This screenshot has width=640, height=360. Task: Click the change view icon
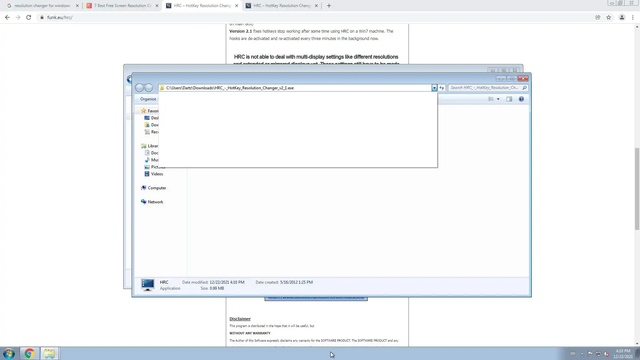[x=491, y=99]
